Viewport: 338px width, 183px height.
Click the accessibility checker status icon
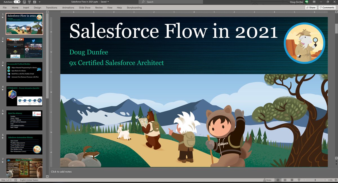pyautogui.click(x=15, y=180)
